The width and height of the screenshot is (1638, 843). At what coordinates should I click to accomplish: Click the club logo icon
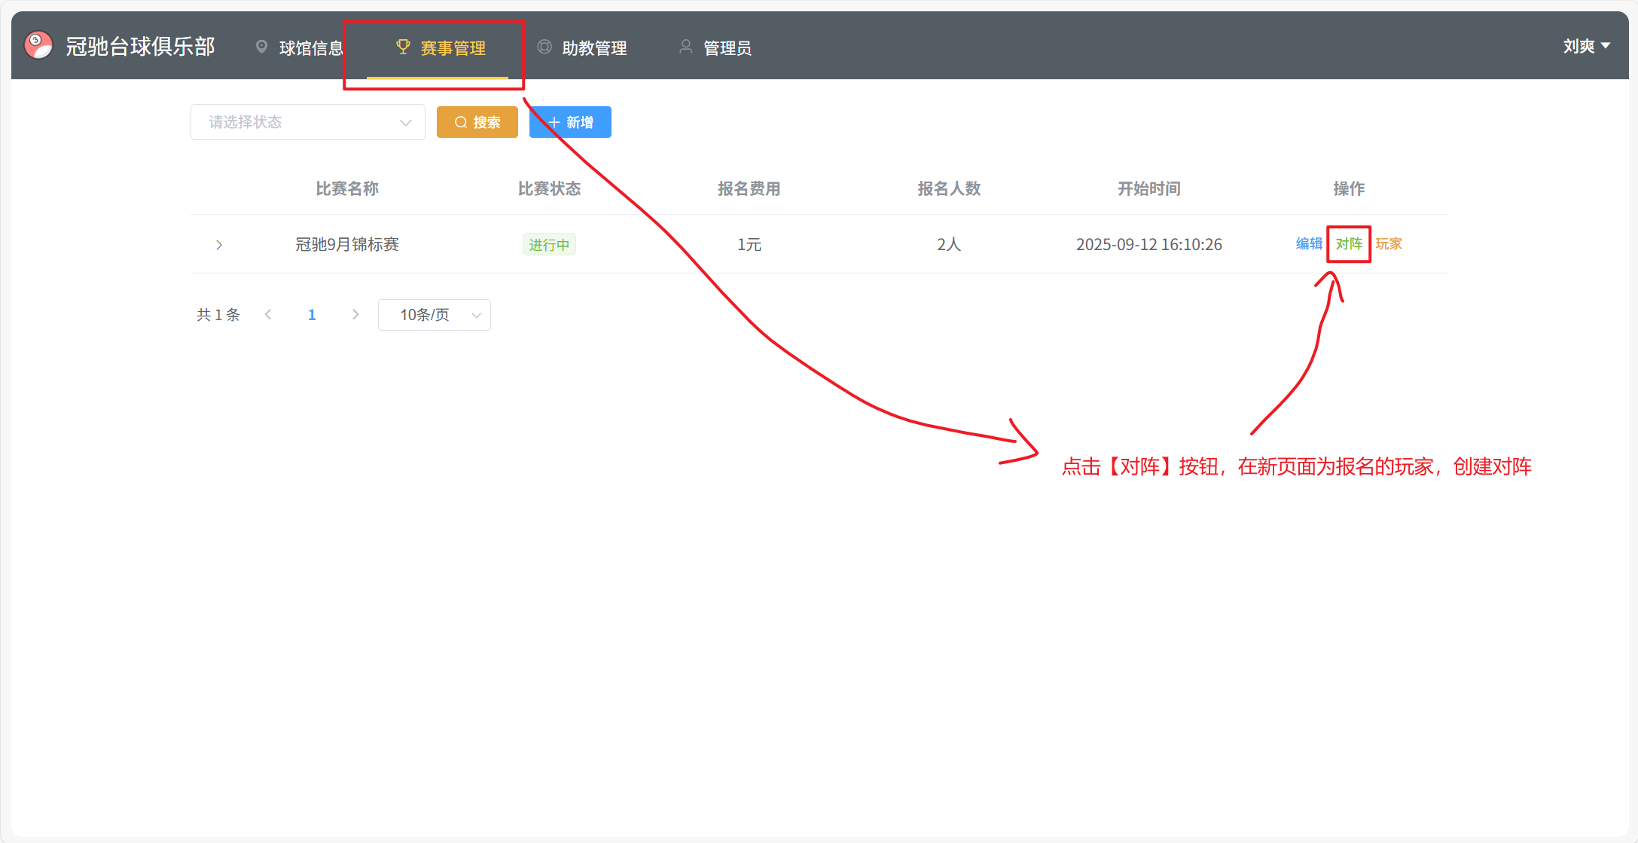click(x=38, y=45)
